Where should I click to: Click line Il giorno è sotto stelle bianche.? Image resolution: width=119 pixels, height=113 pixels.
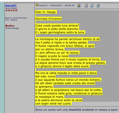click(x=57, y=29)
